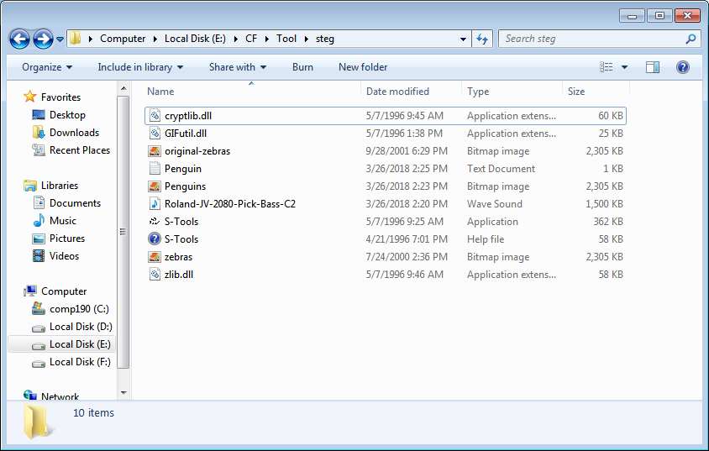The image size is (709, 451).
Task: Toggle the preview pane icon
Action: coord(653,67)
